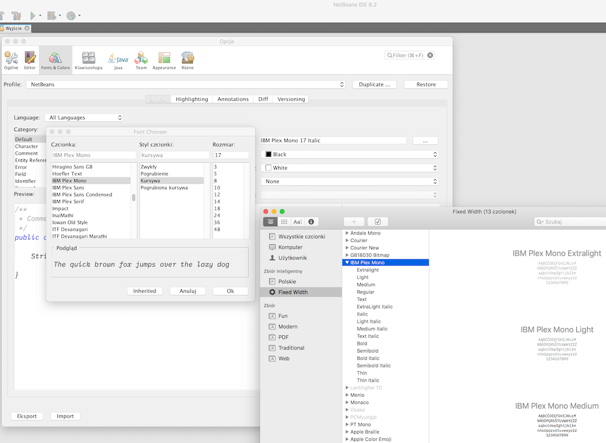606x443 pixels.
Task: Open the Black foreground color dropdown
Action: point(349,154)
